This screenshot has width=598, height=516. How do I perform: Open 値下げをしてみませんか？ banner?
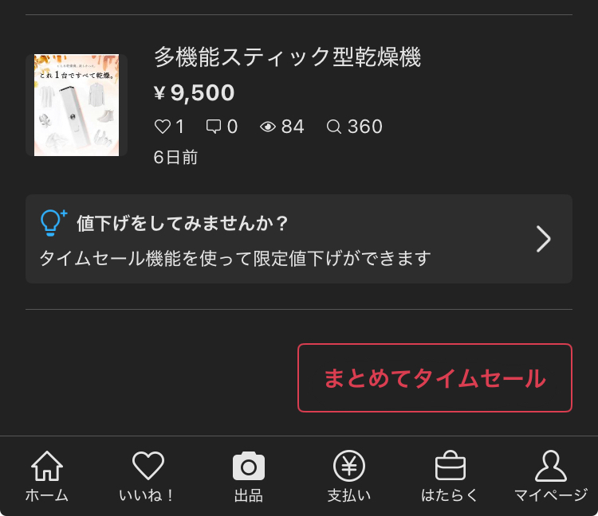pyautogui.click(x=299, y=239)
